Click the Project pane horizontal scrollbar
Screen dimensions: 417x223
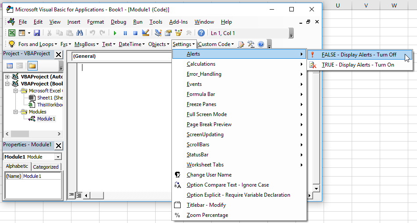30,134
